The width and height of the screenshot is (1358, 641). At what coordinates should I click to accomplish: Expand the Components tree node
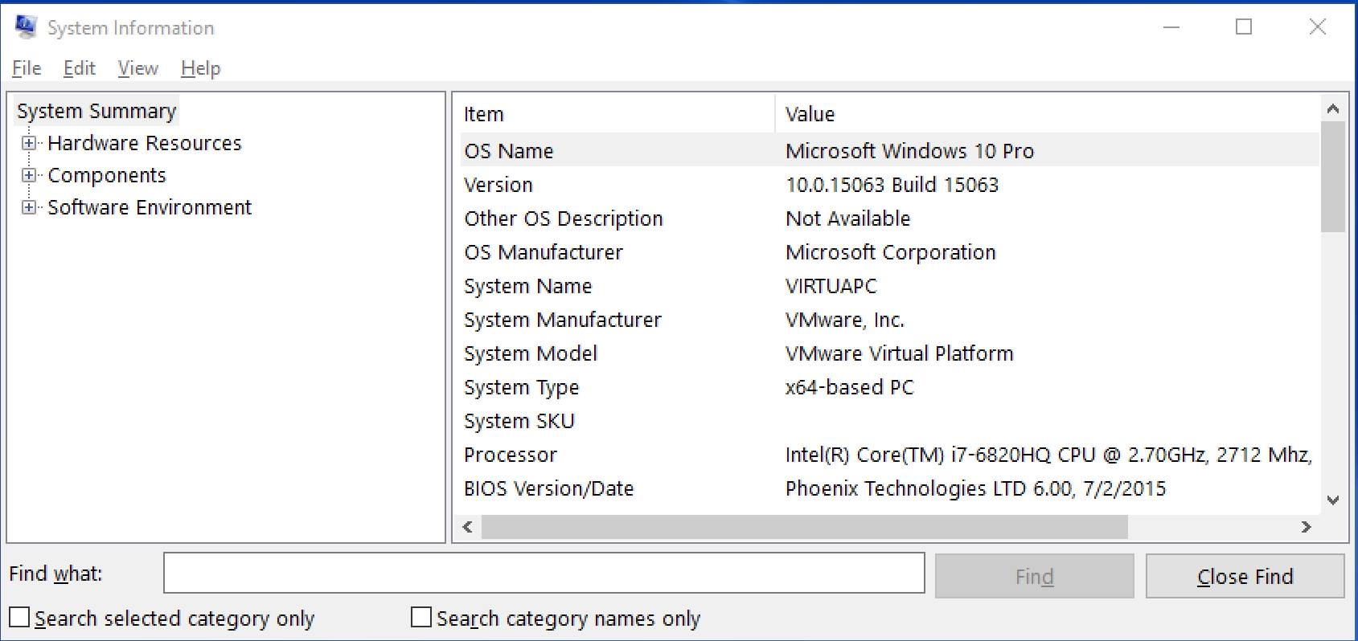(x=29, y=176)
